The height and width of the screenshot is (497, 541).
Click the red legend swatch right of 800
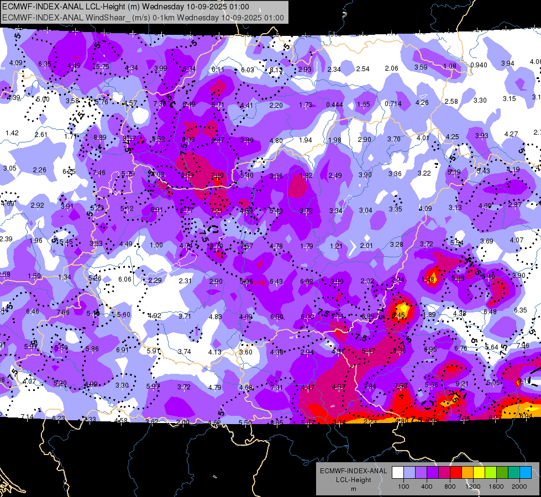tap(456, 473)
